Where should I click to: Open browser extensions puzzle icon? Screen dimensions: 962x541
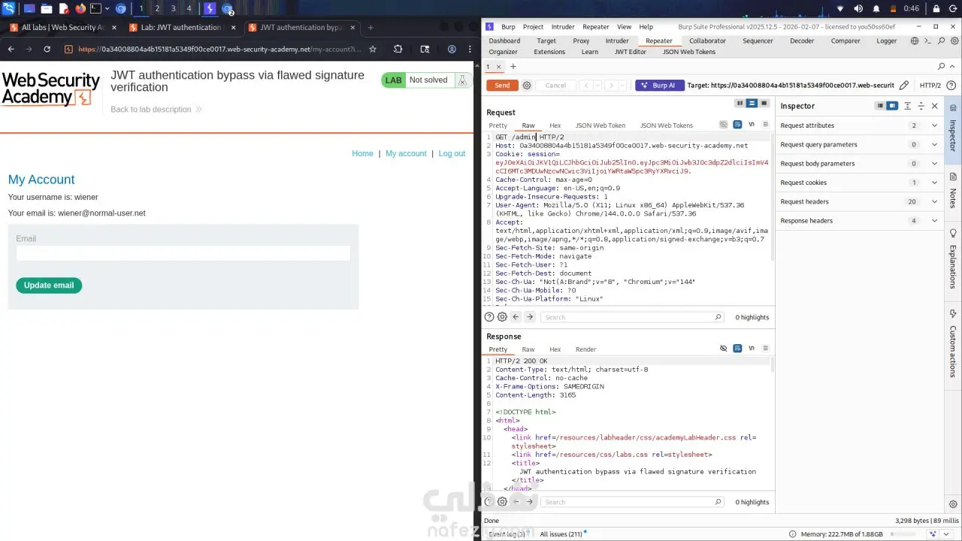point(398,50)
